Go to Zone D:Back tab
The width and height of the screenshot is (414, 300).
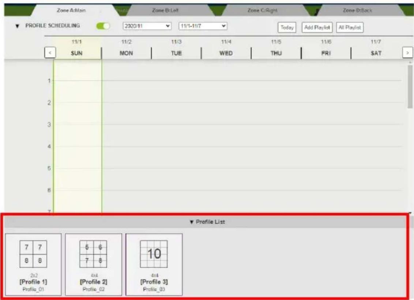(357, 10)
